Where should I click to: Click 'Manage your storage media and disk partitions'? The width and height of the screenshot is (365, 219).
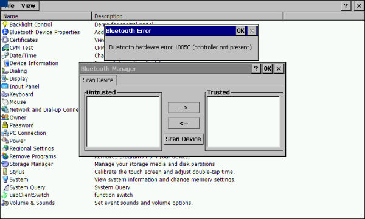(155, 164)
